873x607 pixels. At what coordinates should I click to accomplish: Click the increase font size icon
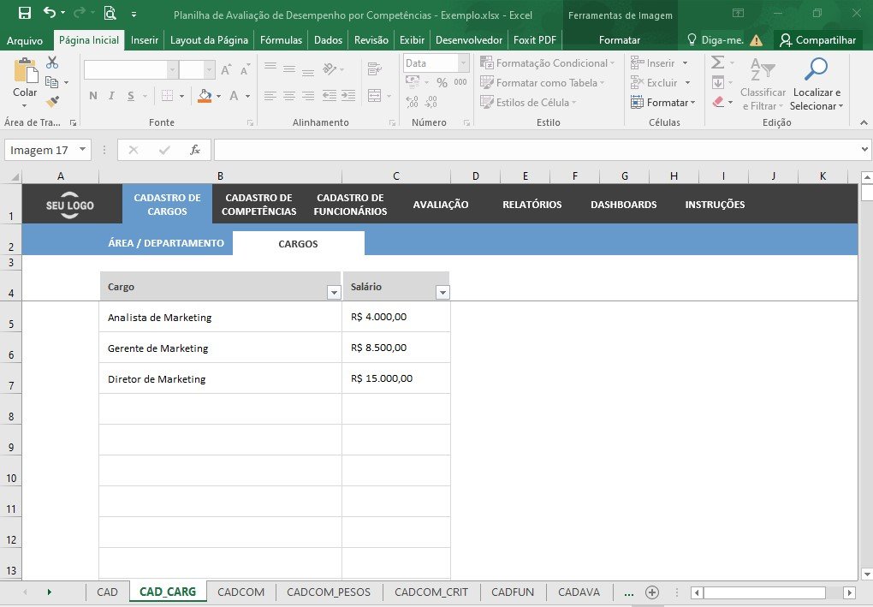tap(226, 69)
